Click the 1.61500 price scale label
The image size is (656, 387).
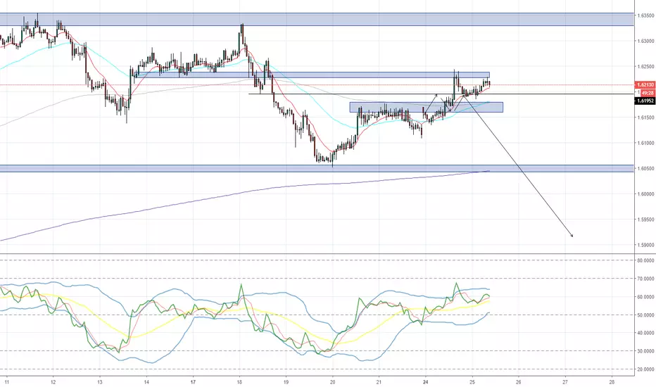(645, 118)
